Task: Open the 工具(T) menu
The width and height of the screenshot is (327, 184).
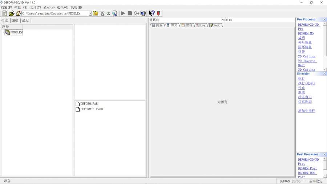Action: 35,7
